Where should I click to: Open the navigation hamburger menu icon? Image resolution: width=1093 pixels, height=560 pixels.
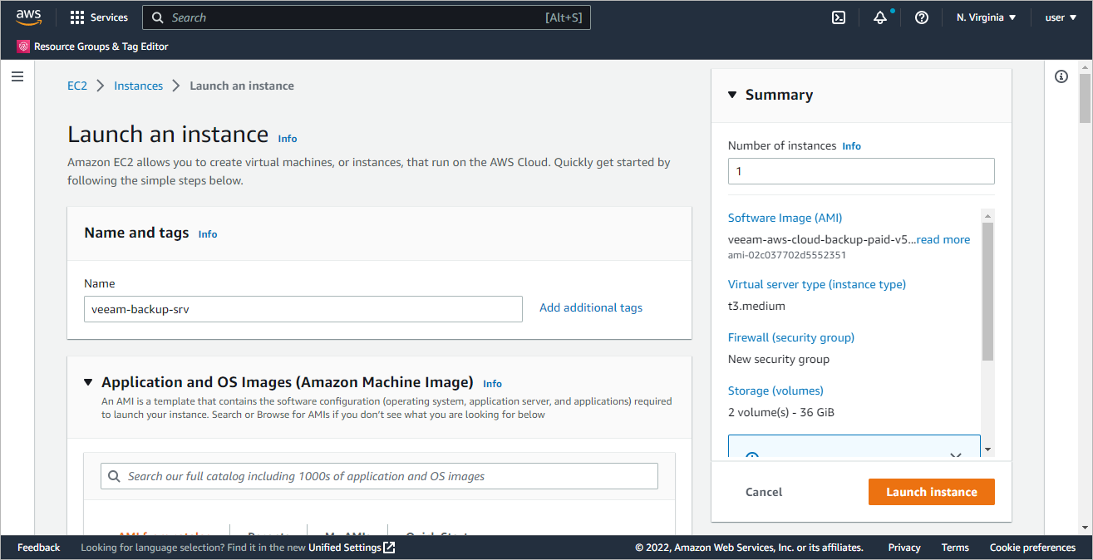[17, 76]
